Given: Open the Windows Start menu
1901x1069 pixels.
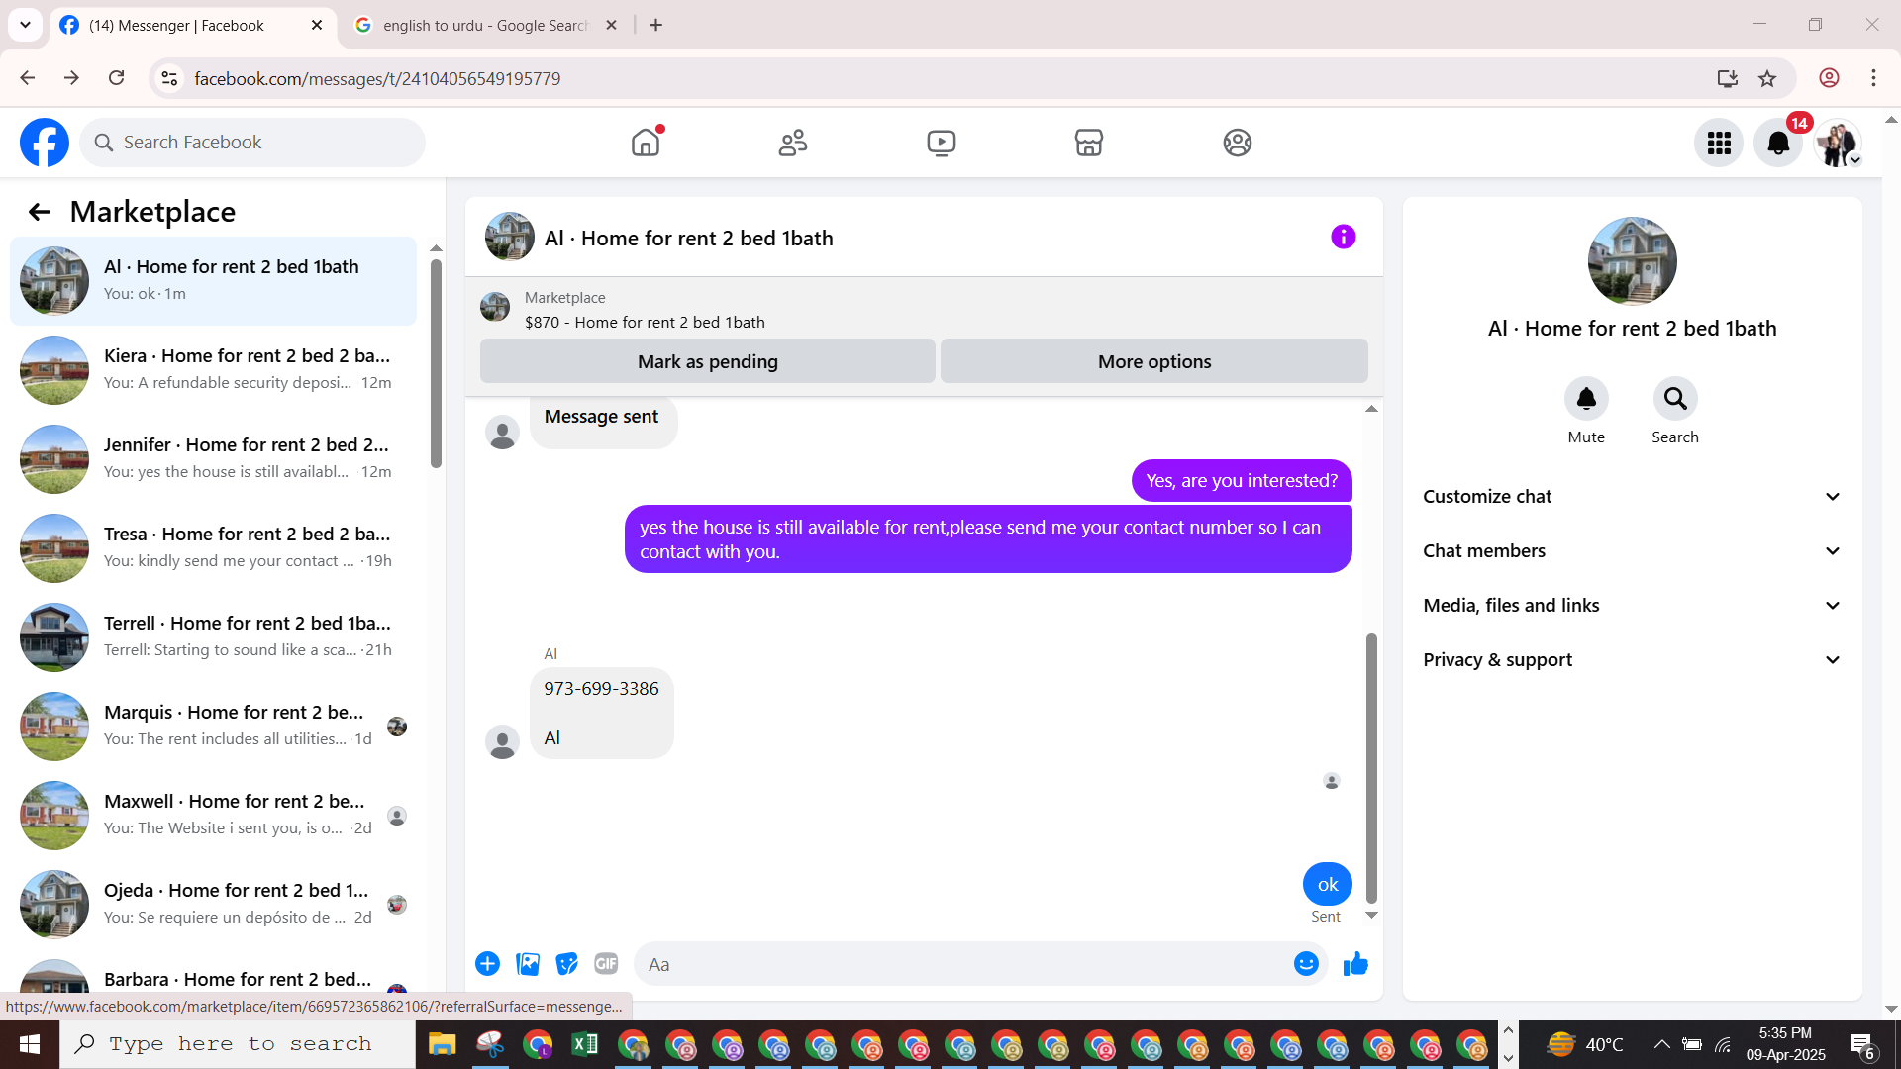Looking at the screenshot, I should pos(30,1044).
